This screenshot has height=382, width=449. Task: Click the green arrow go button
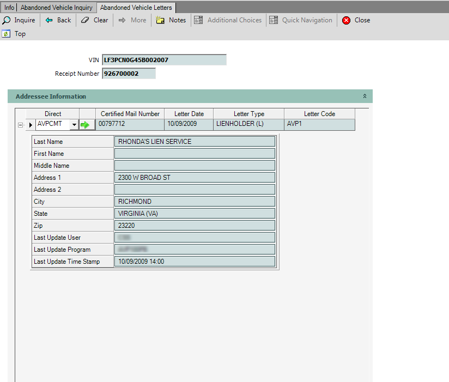click(85, 125)
